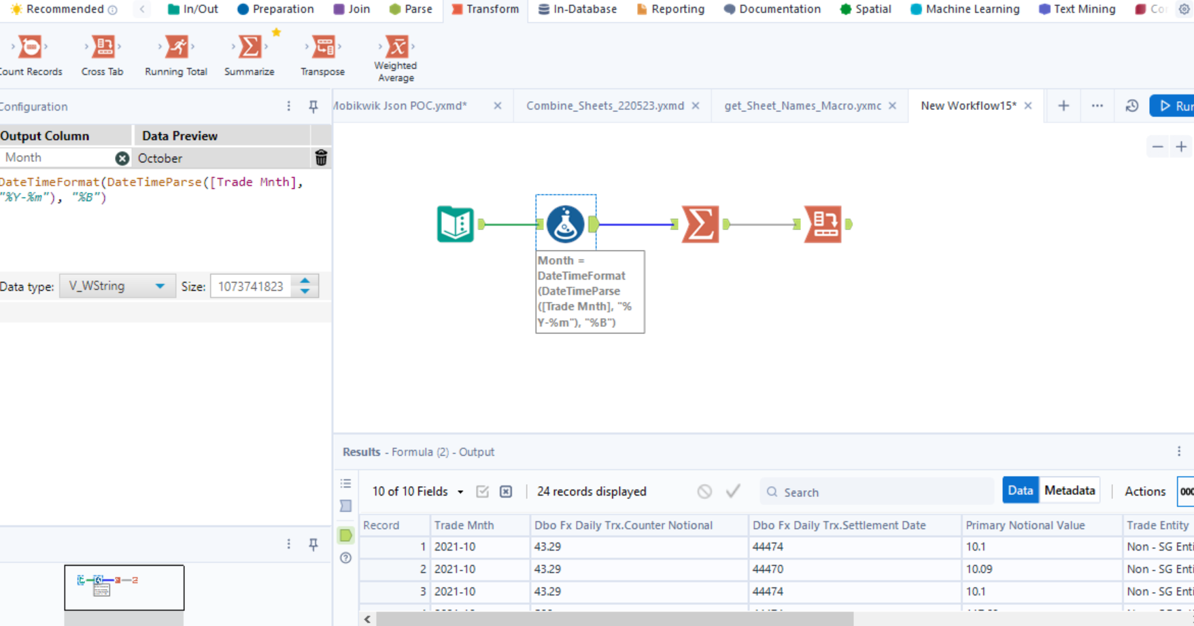Switch results view to Data
Viewport: 1194px width, 626px height.
[x=1020, y=491]
